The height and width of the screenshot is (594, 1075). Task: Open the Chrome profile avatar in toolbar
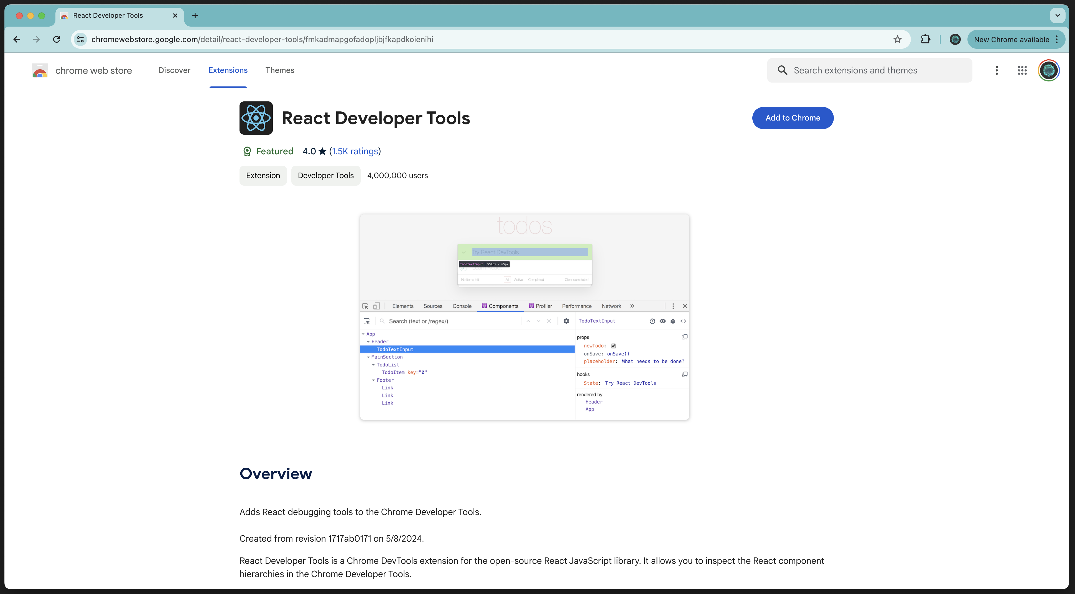(x=955, y=39)
